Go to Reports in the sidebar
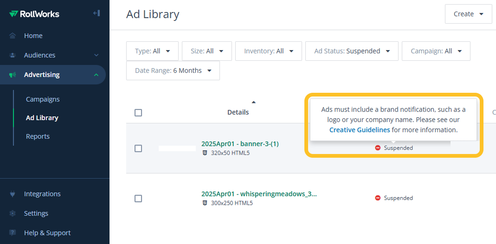 coord(38,136)
